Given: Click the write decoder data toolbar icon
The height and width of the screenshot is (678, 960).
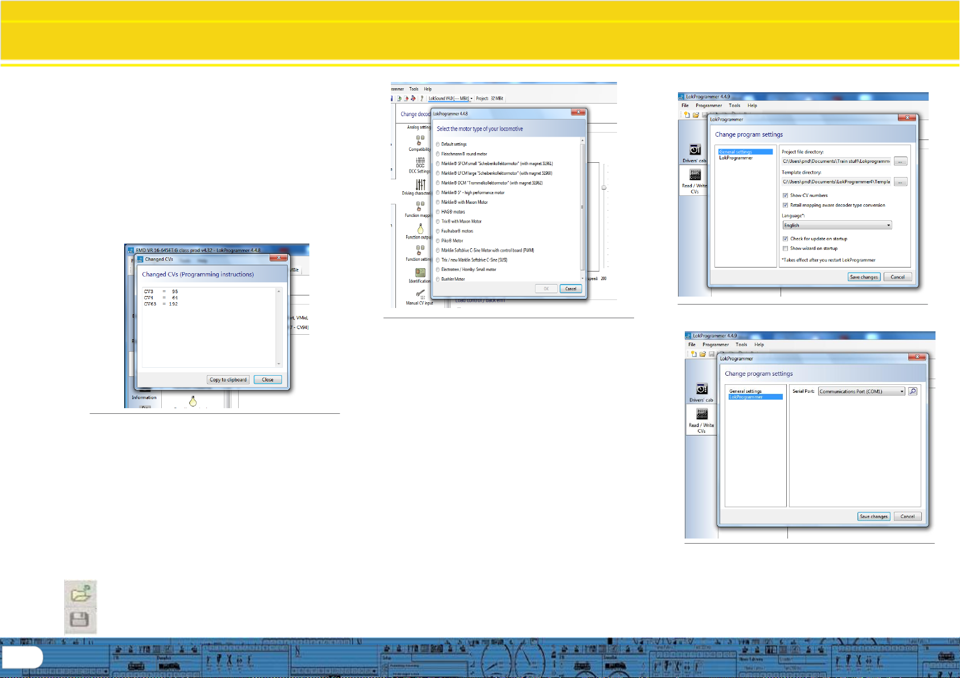Looking at the screenshot, I should tap(406, 98).
